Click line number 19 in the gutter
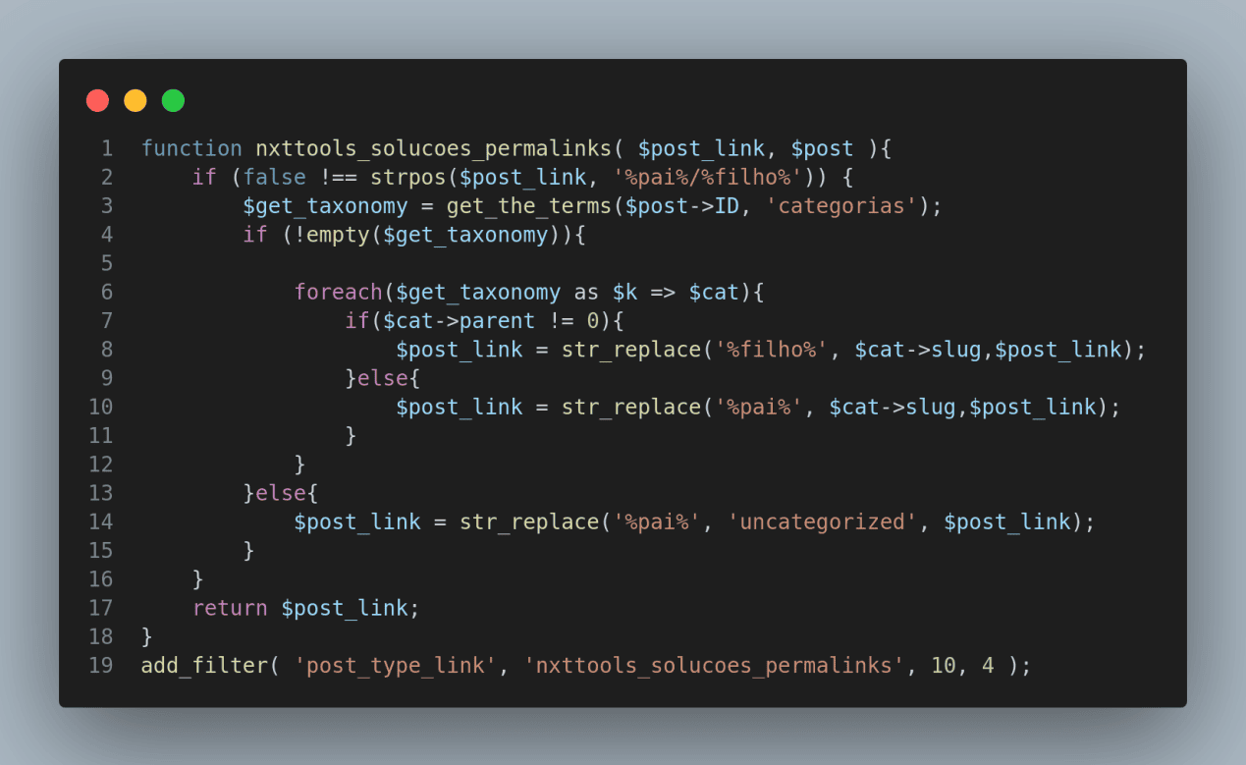 [100, 665]
